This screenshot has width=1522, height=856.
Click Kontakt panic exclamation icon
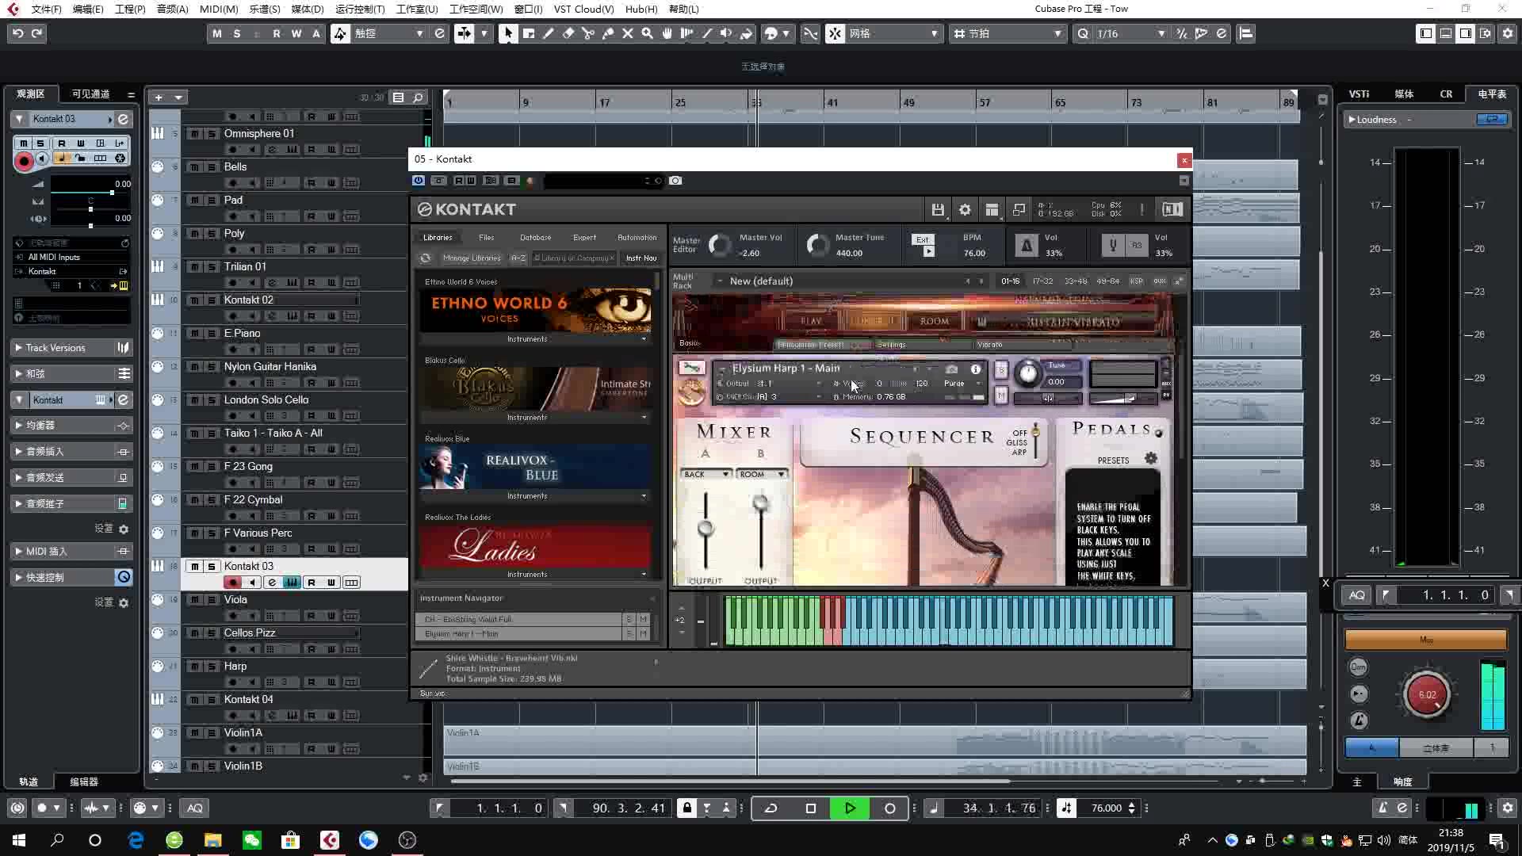click(x=1141, y=209)
